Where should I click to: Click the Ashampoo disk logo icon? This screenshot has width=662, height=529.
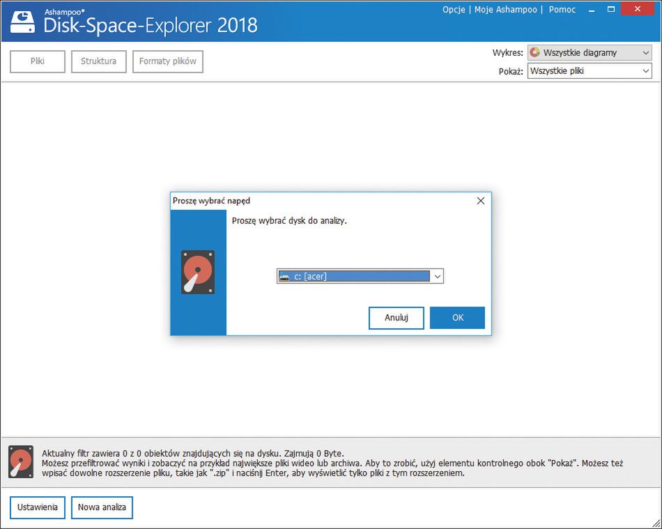(23, 22)
